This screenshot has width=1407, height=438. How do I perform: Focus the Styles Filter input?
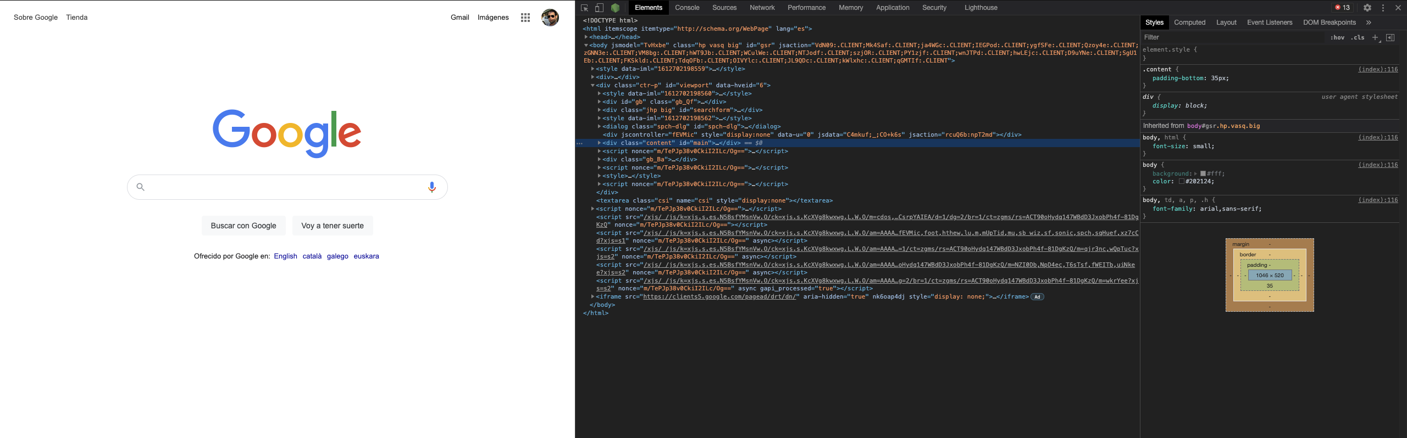click(1233, 37)
